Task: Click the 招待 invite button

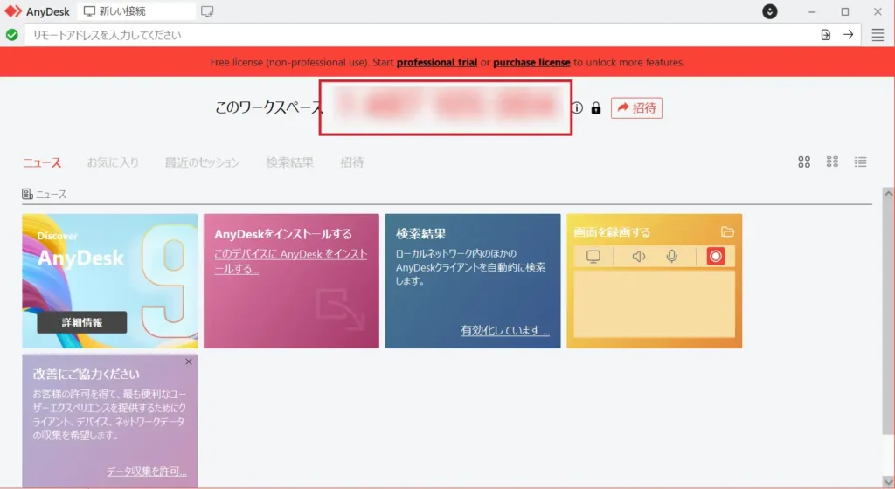Action: tap(636, 108)
